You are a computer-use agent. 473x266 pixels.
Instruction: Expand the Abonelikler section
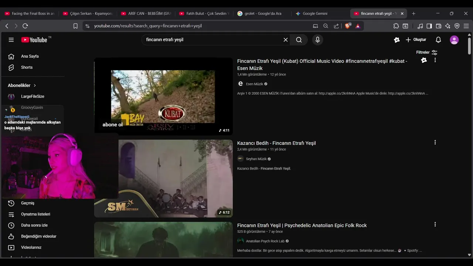22,85
